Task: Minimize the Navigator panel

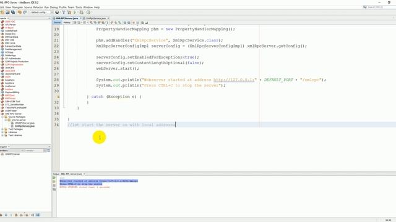Action: pyautogui.click(x=49, y=147)
